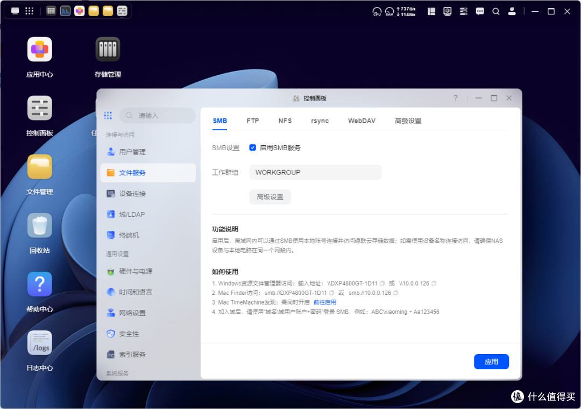Copy the \\10.0.0.126 Windows address
Screen dimensions: 581x409
pos(434,283)
